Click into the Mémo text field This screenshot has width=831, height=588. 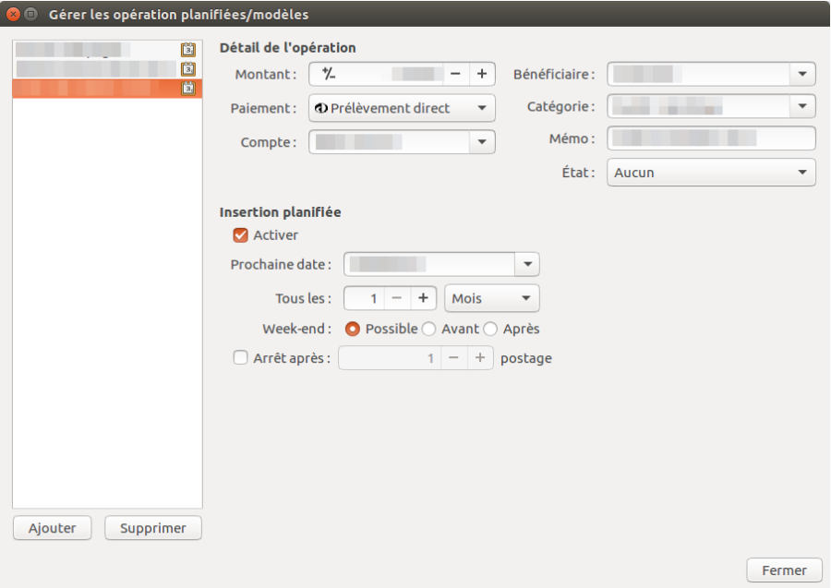pos(711,138)
